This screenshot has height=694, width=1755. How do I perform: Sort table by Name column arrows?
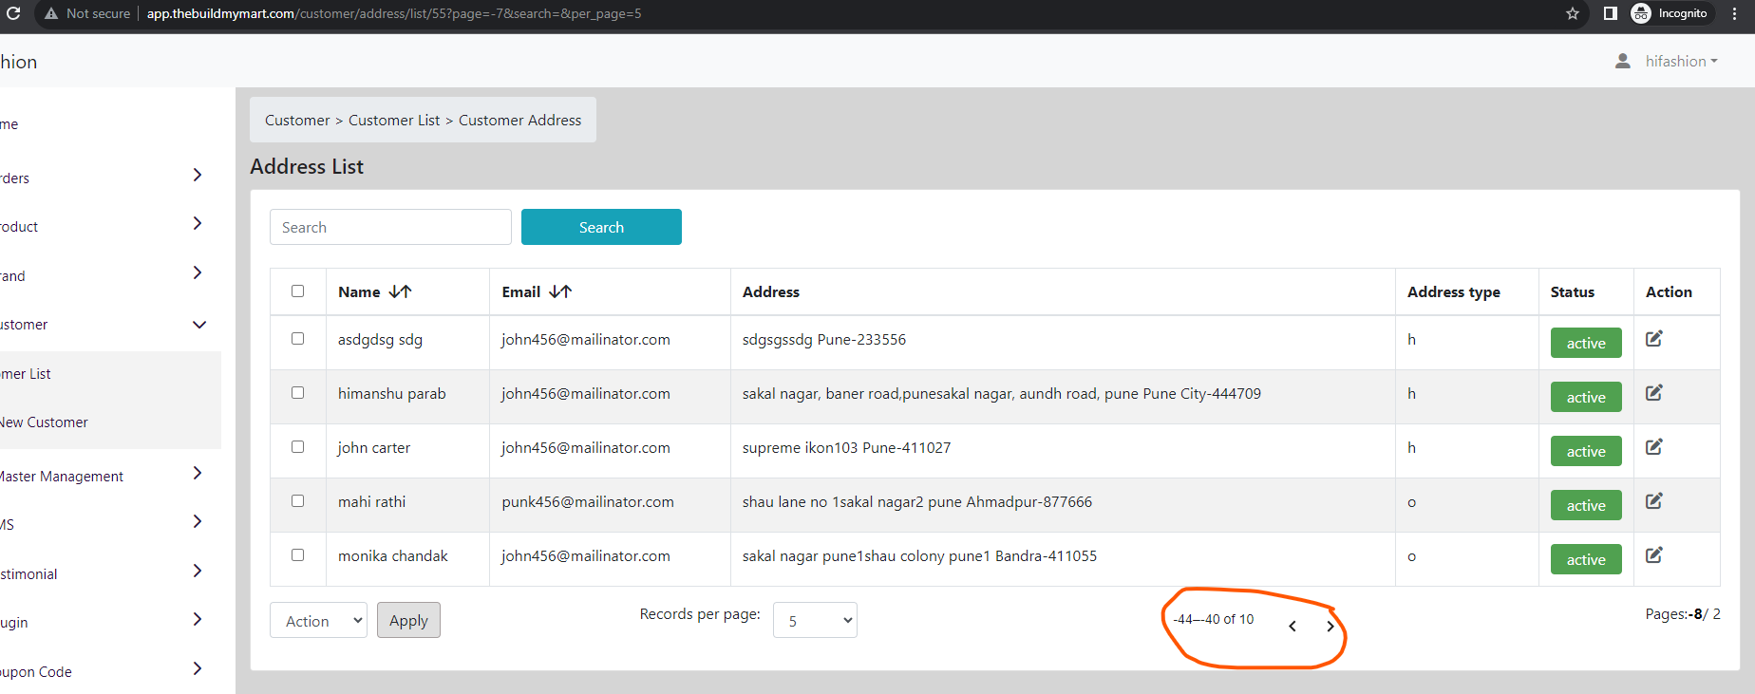[400, 291]
